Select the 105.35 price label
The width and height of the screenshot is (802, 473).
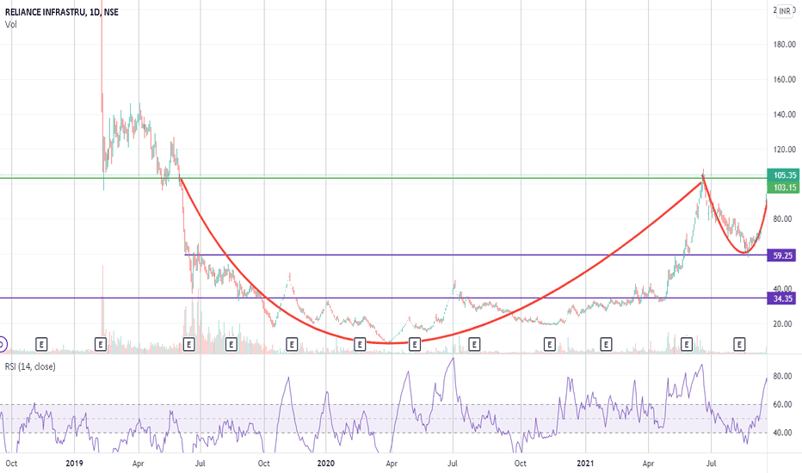tap(783, 175)
